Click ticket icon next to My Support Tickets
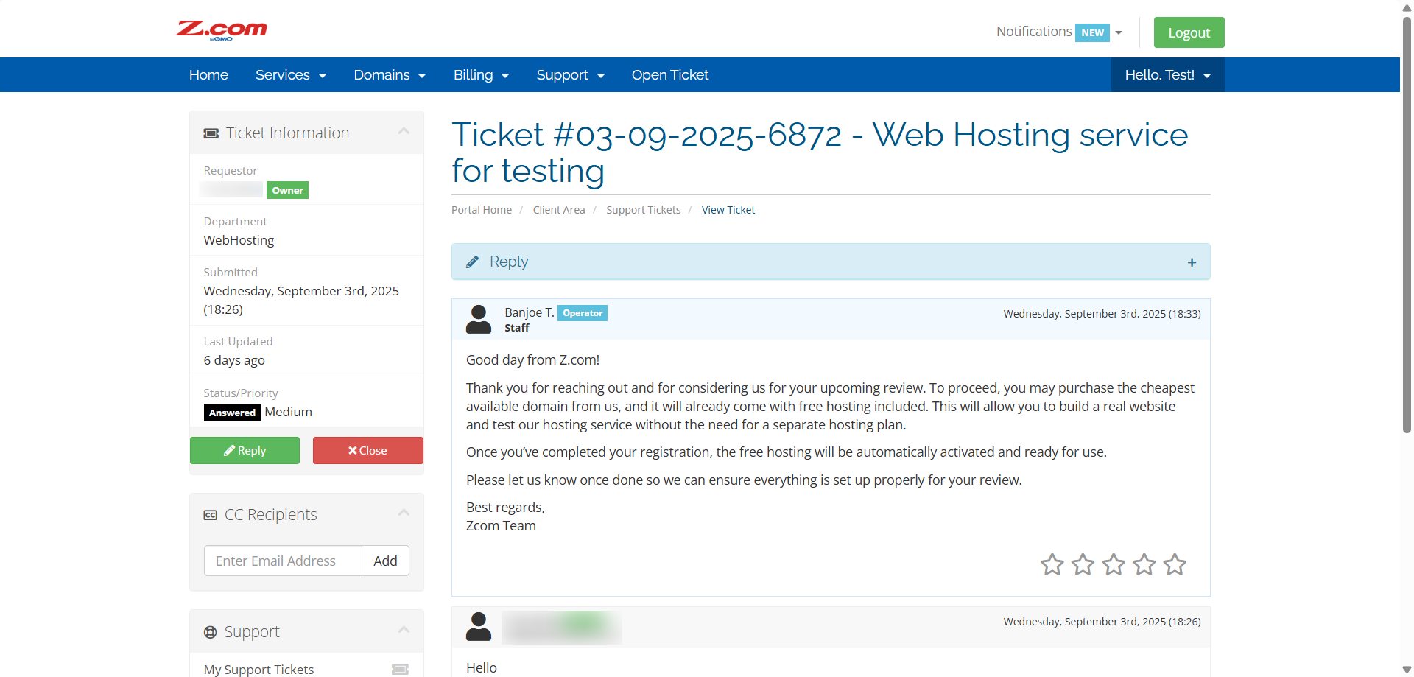This screenshot has width=1414, height=677. [x=400, y=669]
